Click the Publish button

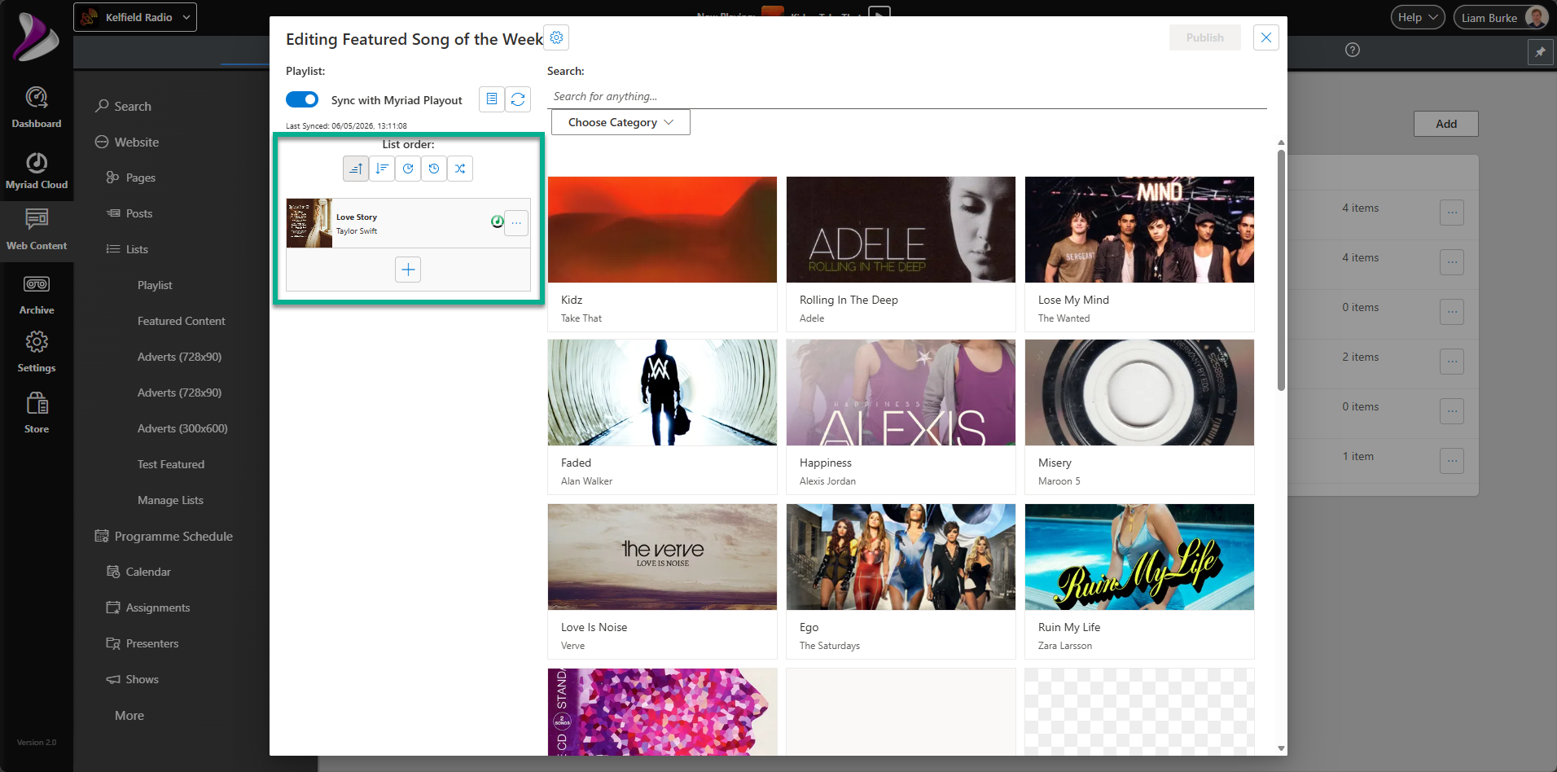coord(1205,37)
